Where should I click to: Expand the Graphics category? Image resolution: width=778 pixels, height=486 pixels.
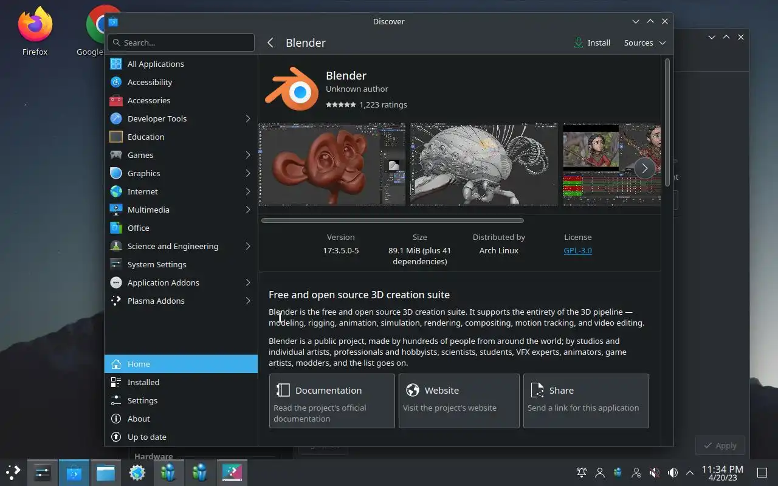click(x=248, y=173)
